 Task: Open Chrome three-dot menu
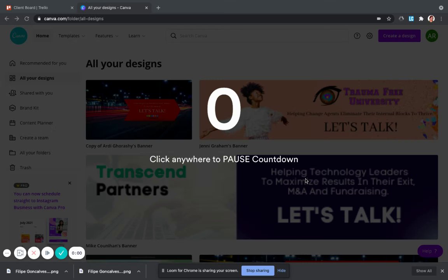(x=441, y=19)
